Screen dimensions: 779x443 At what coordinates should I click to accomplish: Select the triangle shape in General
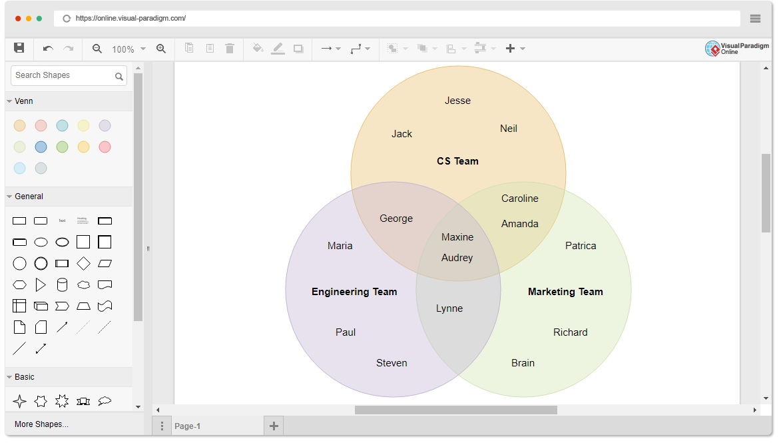point(41,284)
